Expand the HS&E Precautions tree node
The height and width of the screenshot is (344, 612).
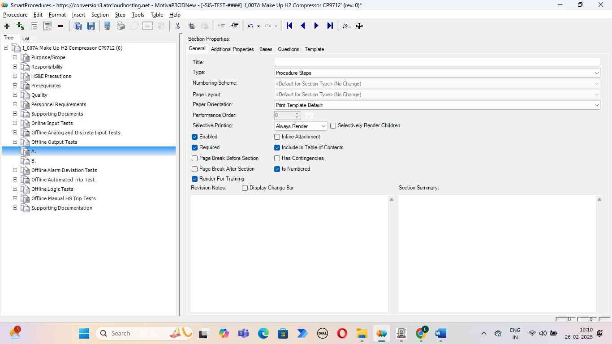coord(15,76)
